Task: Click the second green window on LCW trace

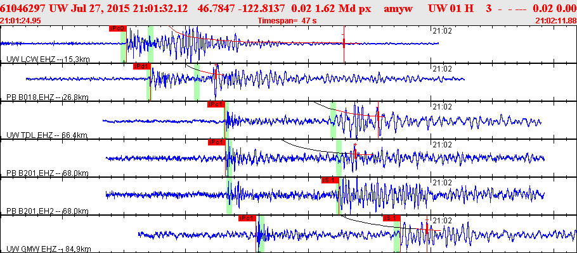Action: point(150,44)
